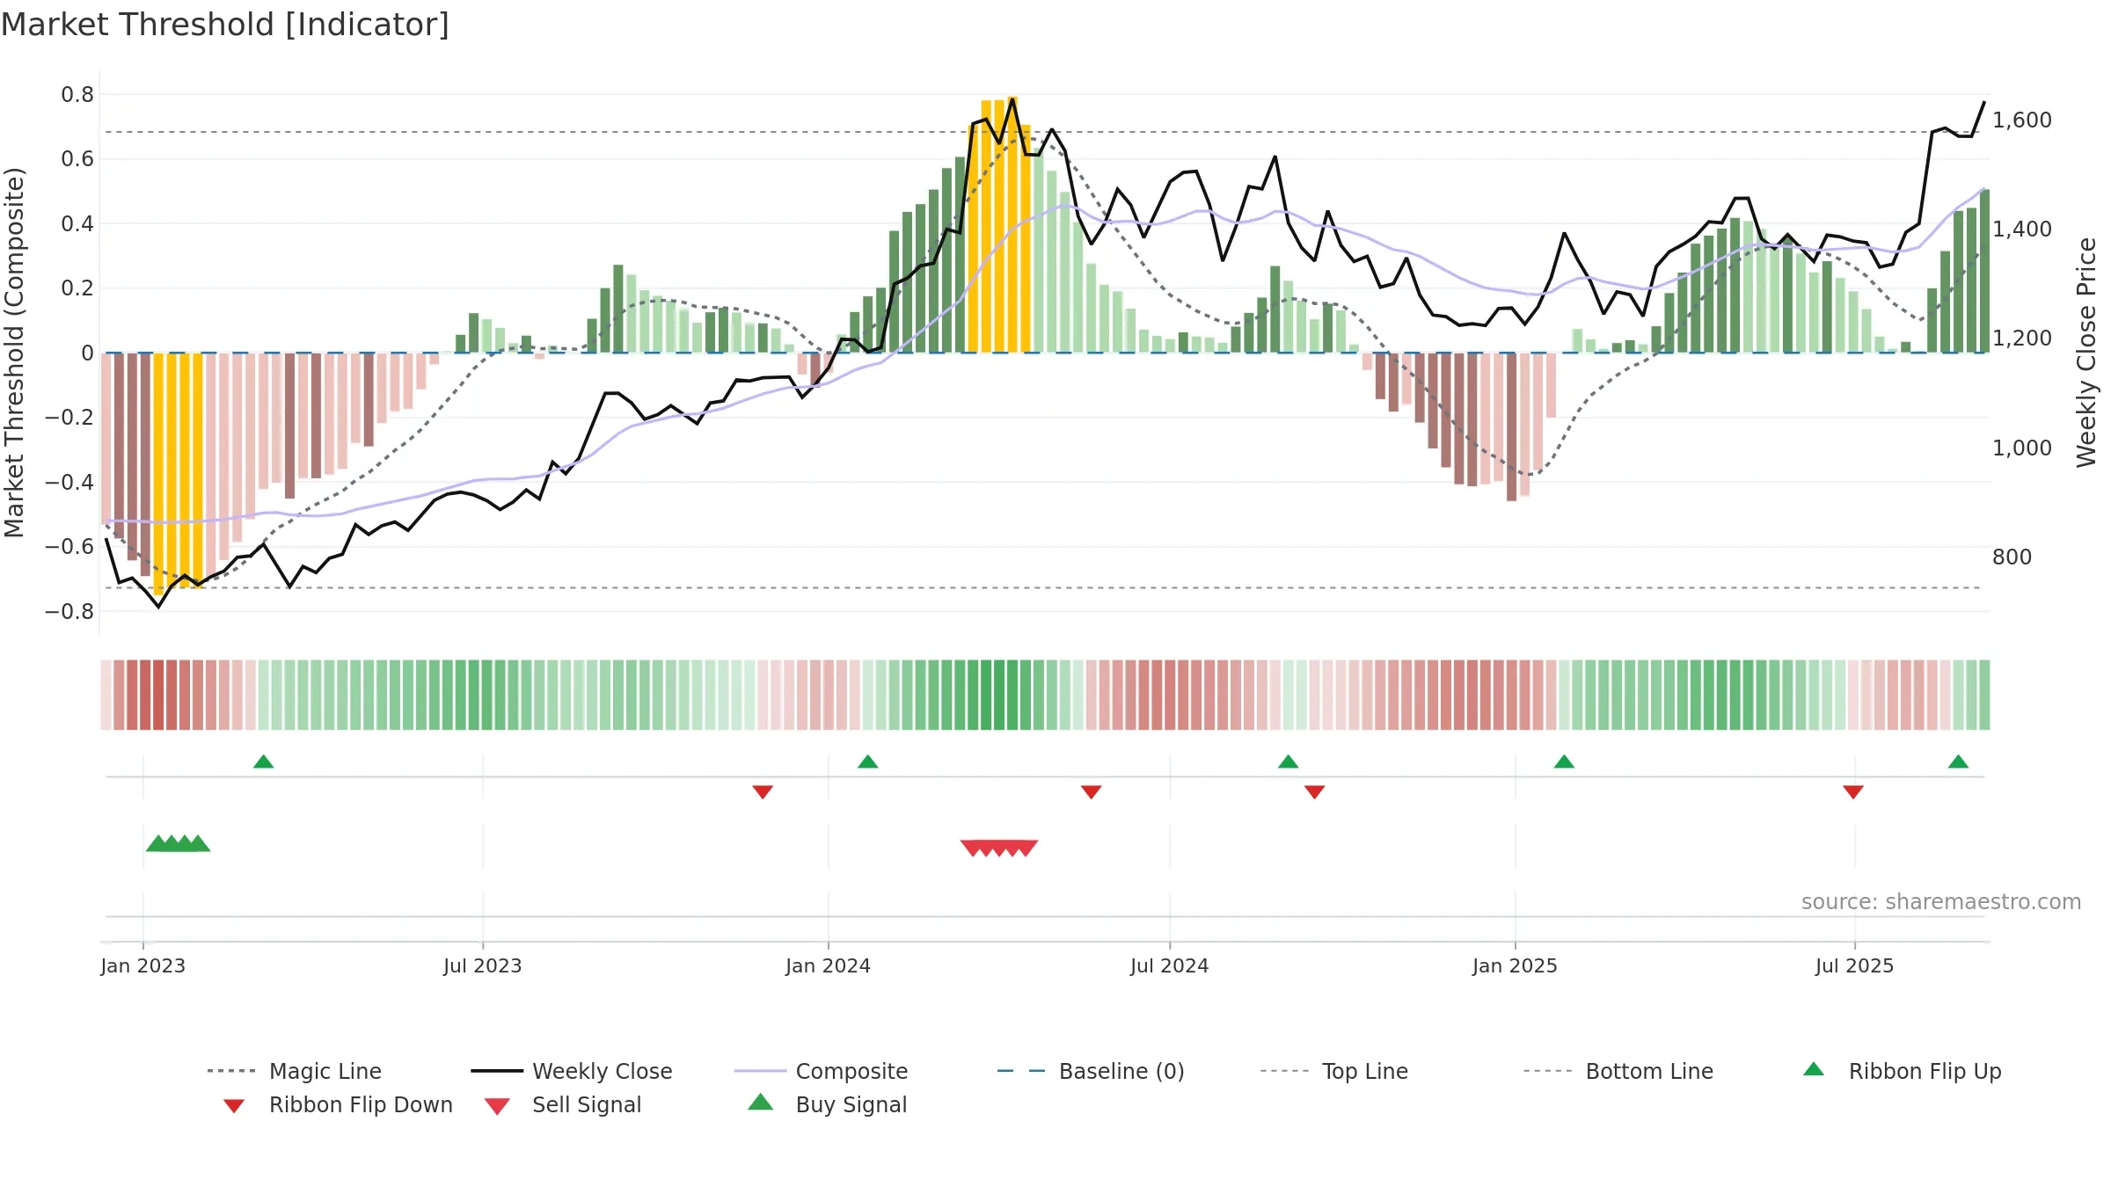This screenshot has width=2111, height=1187.
Task: Click the 1,000 price axis label
Action: coord(2022,448)
